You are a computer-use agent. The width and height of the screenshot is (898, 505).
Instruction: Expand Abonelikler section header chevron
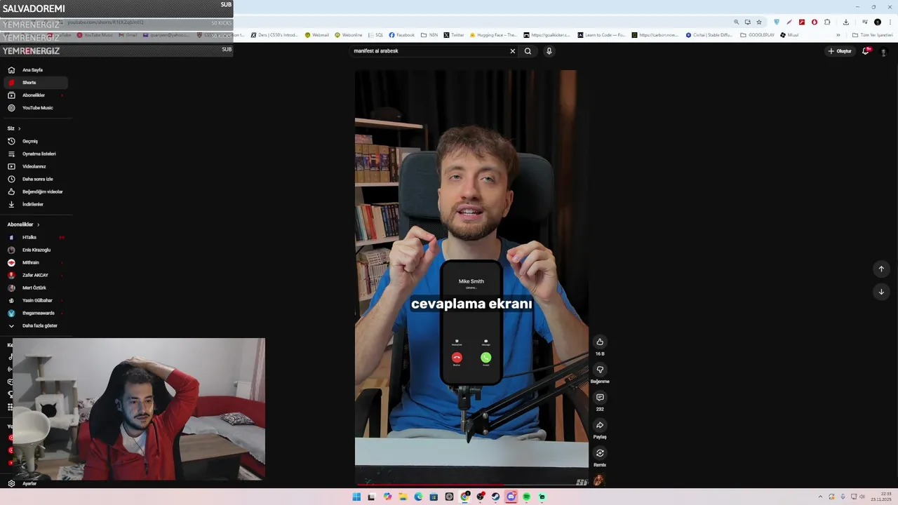pyautogui.click(x=38, y=224)
